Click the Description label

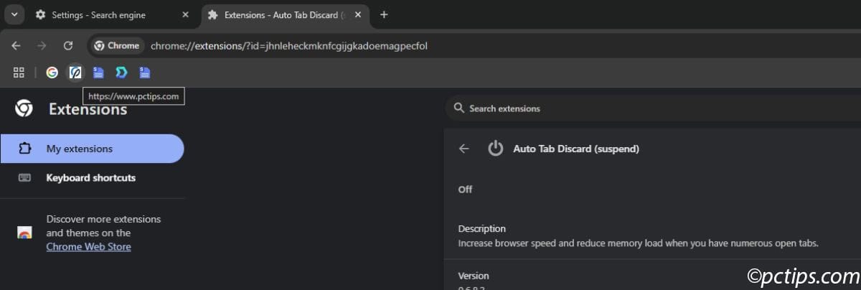point(482,228)
